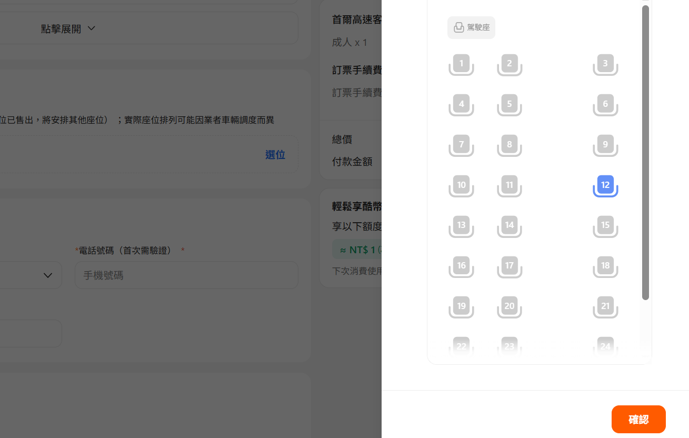This screenshot has width=689, height=438.
Task: Select seat number 9
Action: tap(605, 145)
